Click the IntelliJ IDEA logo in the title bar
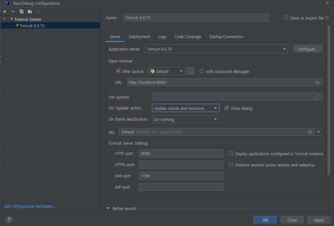 tap(7, 3)
